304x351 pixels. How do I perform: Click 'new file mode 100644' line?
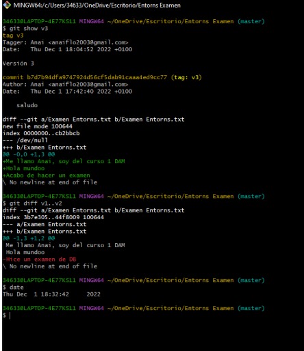point(38,126)
